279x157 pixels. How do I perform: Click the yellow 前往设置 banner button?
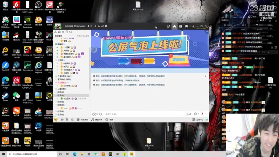point(179,60)
